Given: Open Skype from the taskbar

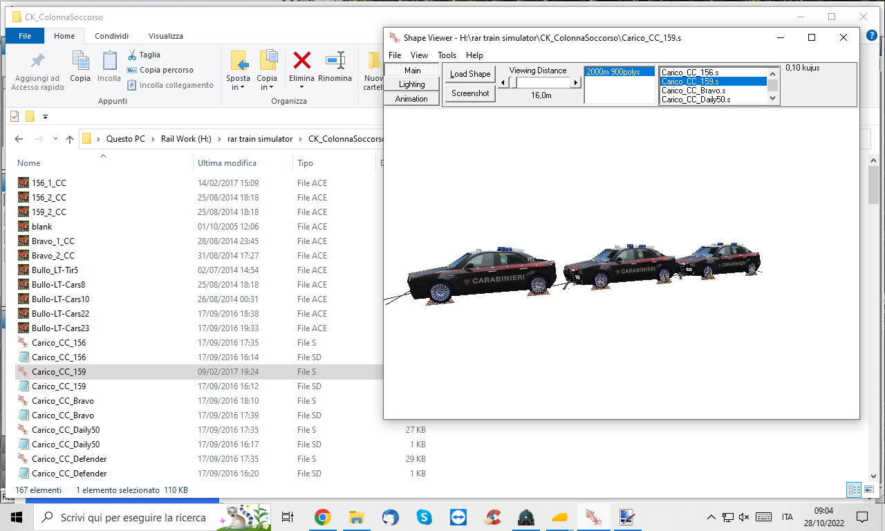Looking at the screenshot, I should point(424,517).
